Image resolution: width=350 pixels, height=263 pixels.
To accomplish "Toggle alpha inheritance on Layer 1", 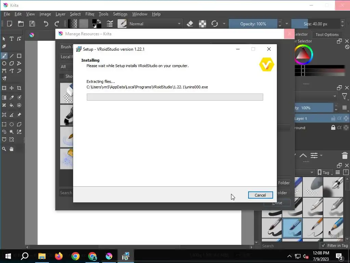I will point(339,118).
